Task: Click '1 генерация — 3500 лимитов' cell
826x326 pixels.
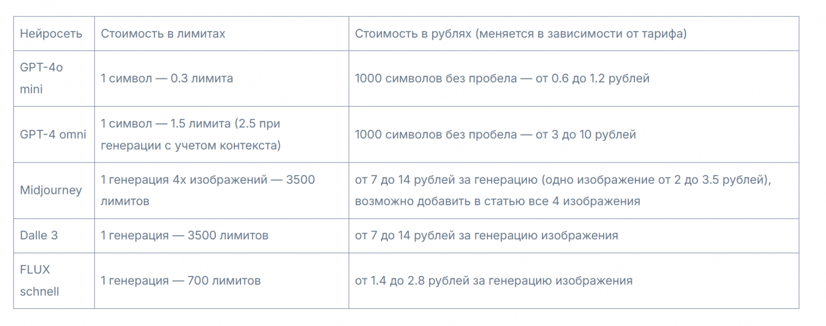Action: point(184,236)
